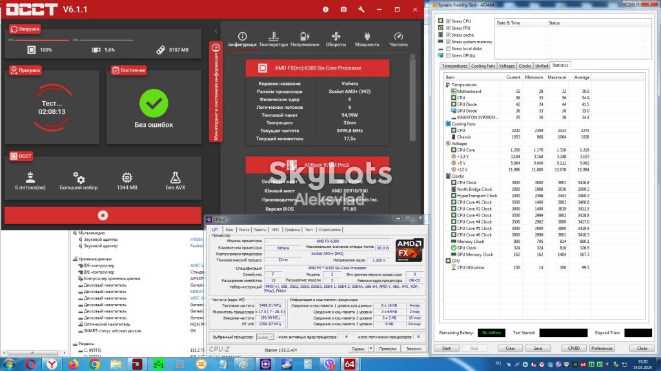Open AIDA64 Preferences

602,348
